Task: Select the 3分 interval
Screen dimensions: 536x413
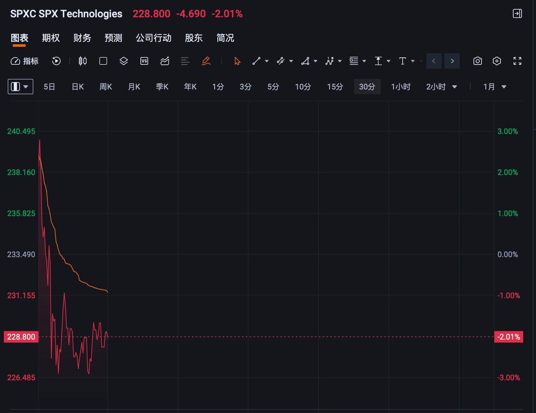Action: (246, 87)
